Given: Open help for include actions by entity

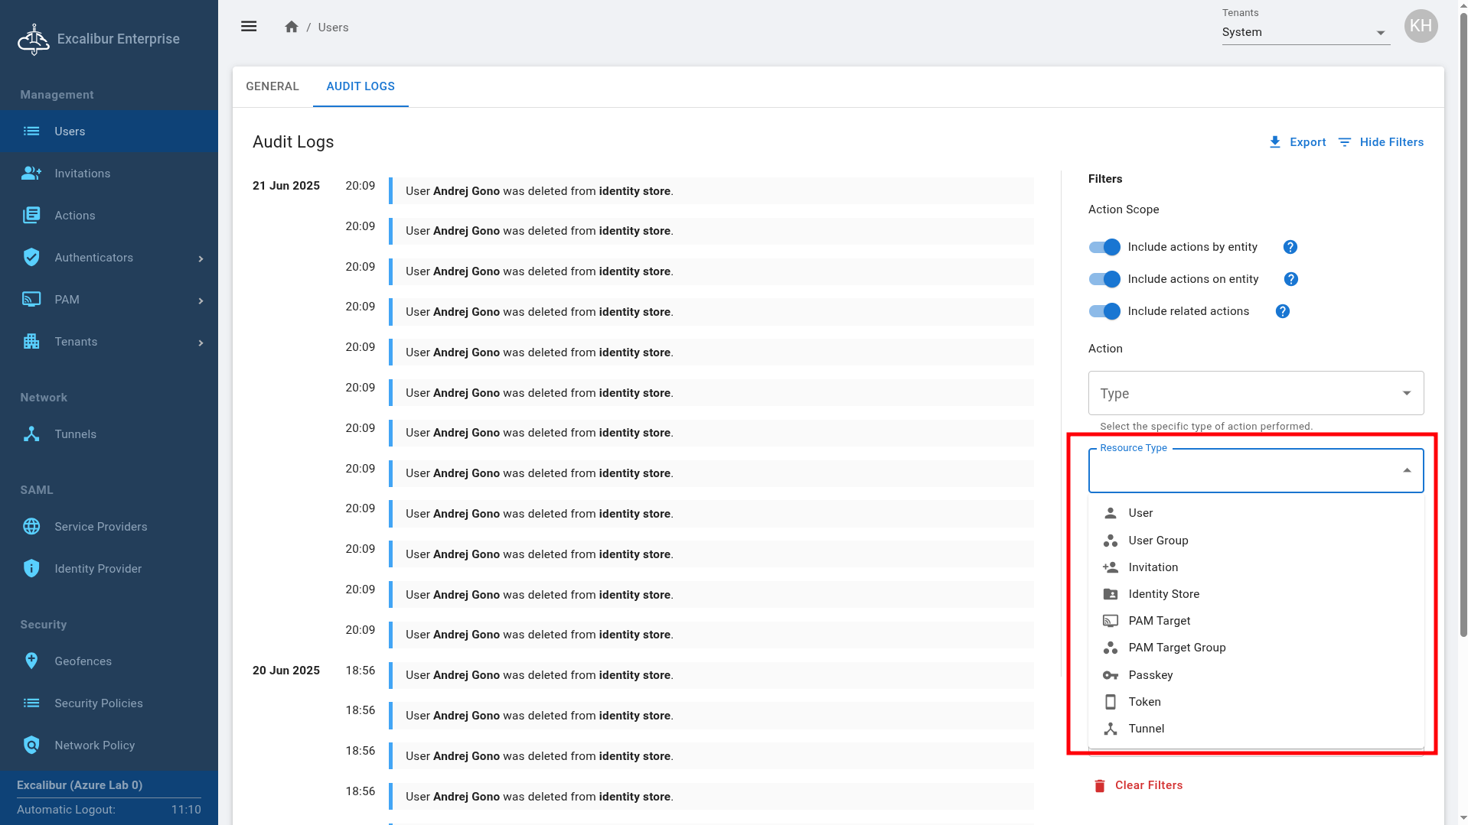Looking at the screenshot, I should point(1290,247).
